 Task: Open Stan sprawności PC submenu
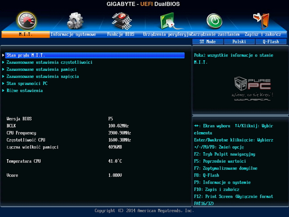click(x=27, y=84)
